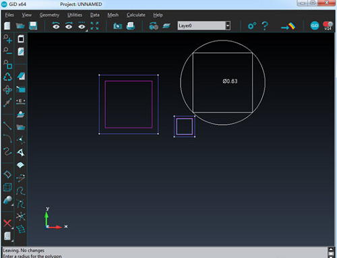Click the printer icon in toolbar
Image resolution: width=337 pixels, height=258 pixels.
(131, 26)
